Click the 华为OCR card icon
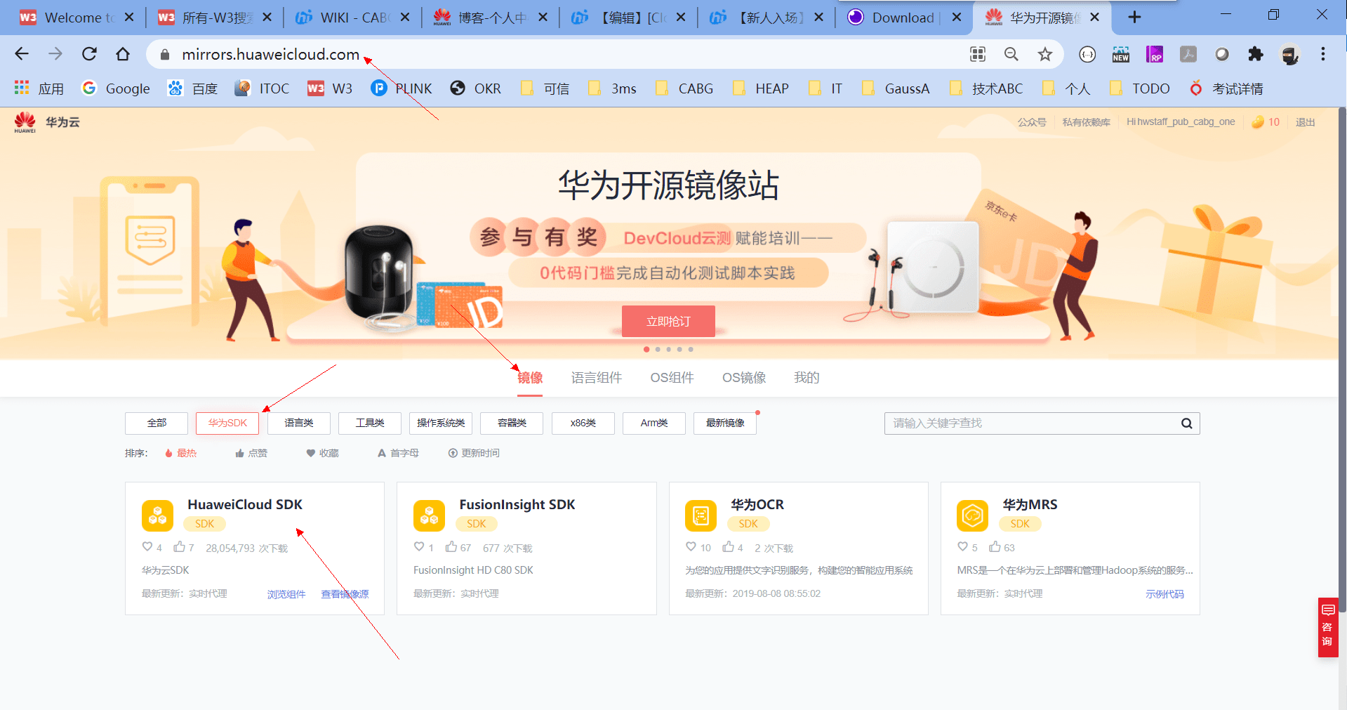This screenshot has height=710, width=1347. (701, 516)
